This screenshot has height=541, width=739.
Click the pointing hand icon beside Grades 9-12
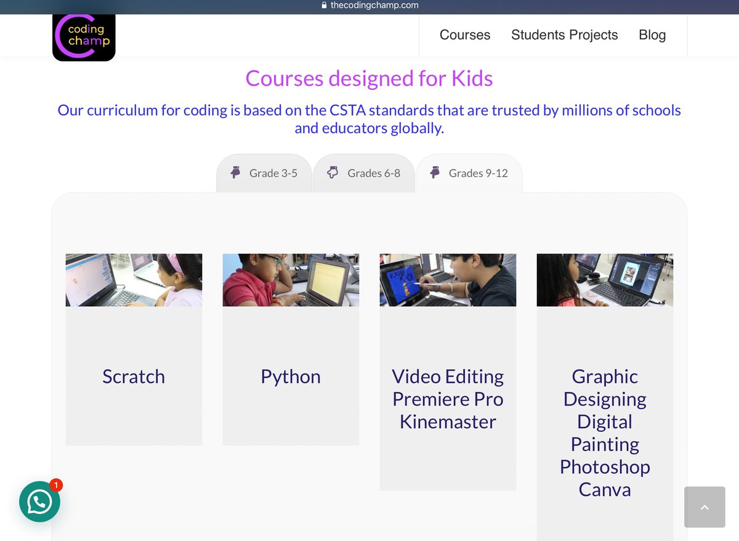tap(435, 173)
